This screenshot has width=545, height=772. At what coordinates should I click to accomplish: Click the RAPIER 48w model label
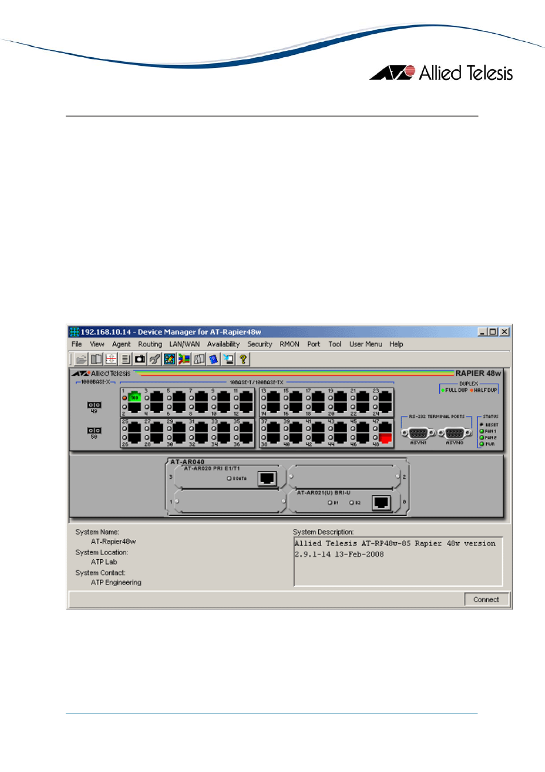click(x=478, y=373)
